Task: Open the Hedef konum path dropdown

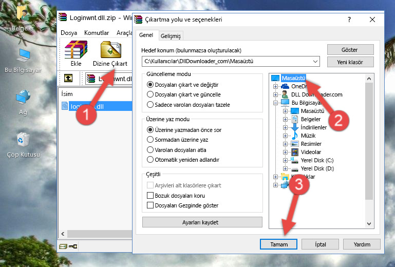Action: [x=315, y=62]
